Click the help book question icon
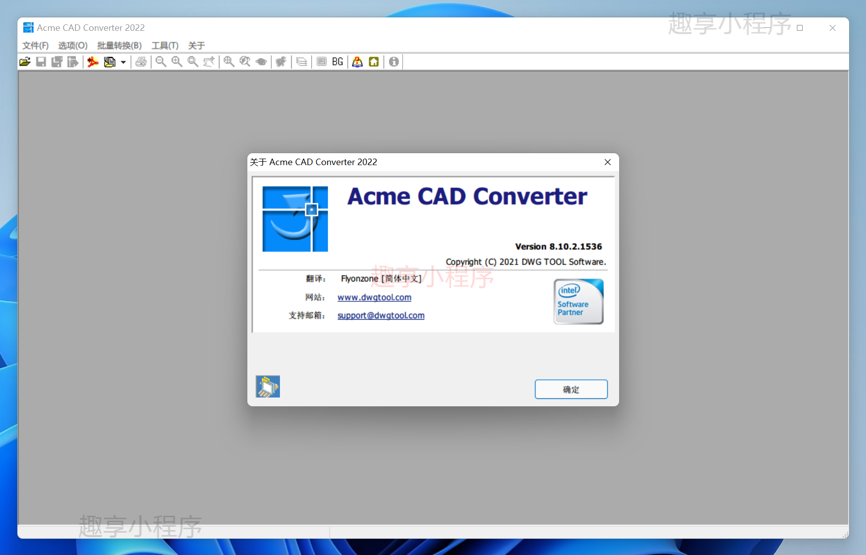This screenshot has width=866, height=555. [357, 62]
